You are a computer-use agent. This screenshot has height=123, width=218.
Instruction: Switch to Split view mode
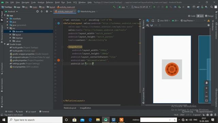pos(200,16)
